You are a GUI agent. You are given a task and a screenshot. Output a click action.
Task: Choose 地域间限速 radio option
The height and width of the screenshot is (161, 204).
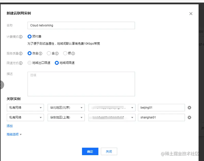point(57,63)
